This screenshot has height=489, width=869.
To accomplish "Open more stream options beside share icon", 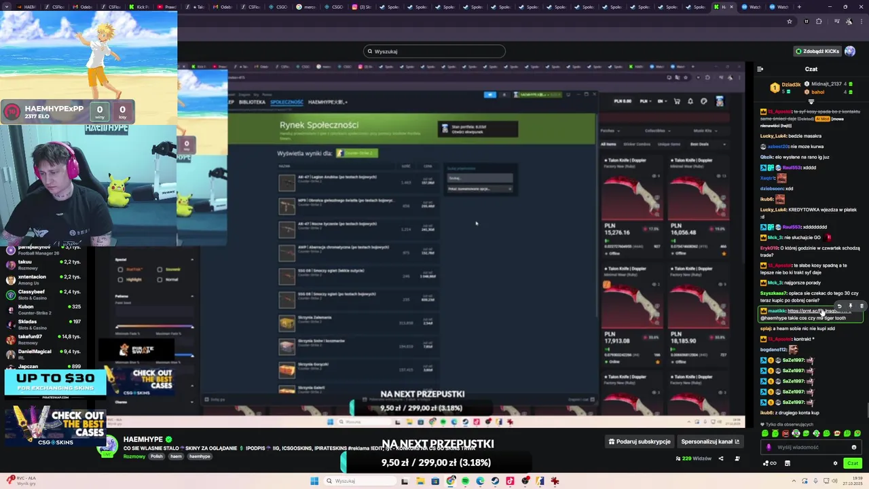I will 737,458.
